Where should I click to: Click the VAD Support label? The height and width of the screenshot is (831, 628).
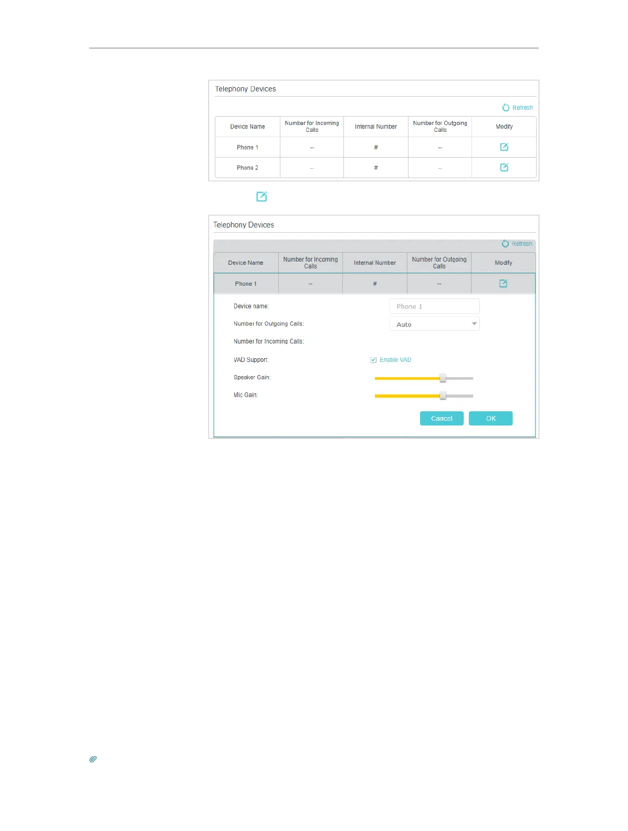tap(251, 360)
